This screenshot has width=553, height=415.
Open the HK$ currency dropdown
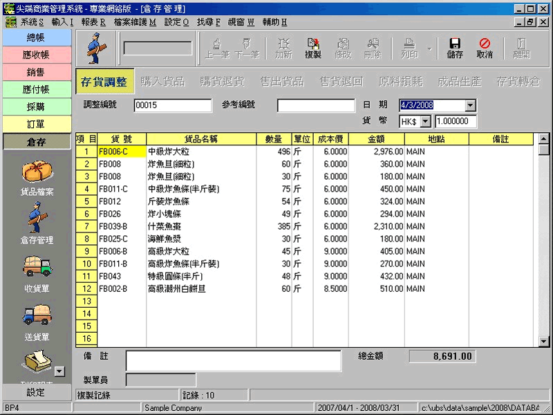(425, 121)
